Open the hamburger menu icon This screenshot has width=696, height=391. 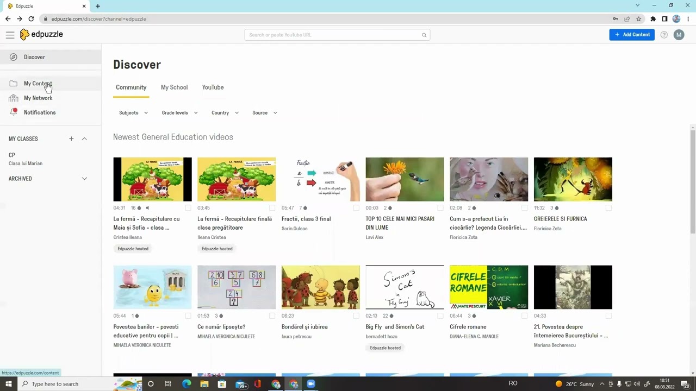point(10,35)
